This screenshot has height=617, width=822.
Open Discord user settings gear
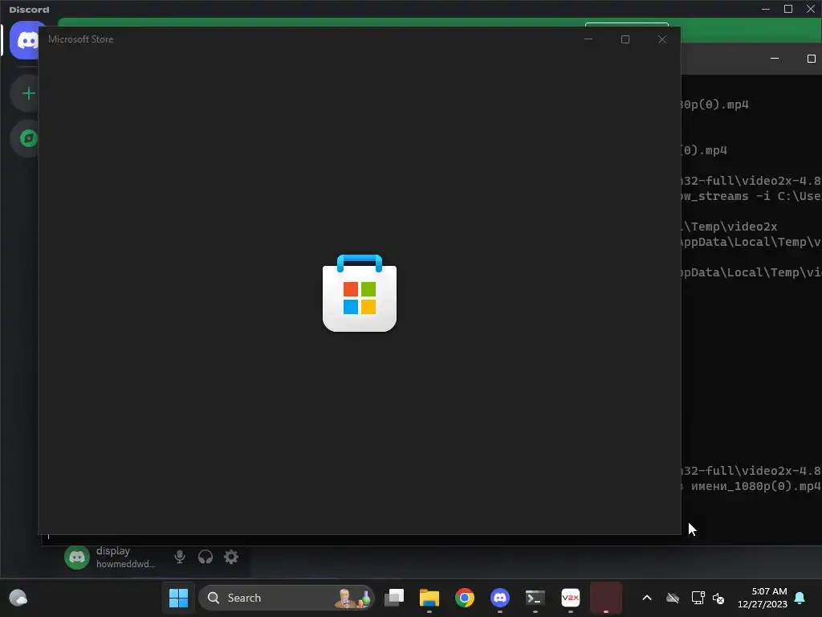tap(231, 557)
